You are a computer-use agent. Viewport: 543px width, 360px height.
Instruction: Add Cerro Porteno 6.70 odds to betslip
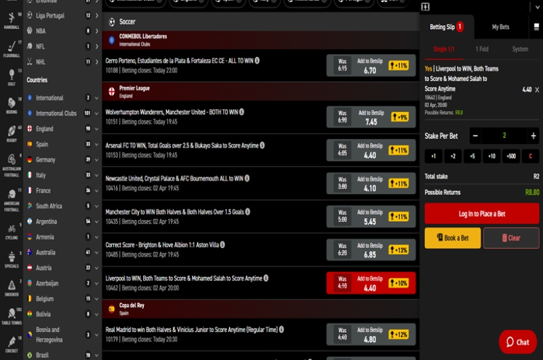[x=371, y=66]
